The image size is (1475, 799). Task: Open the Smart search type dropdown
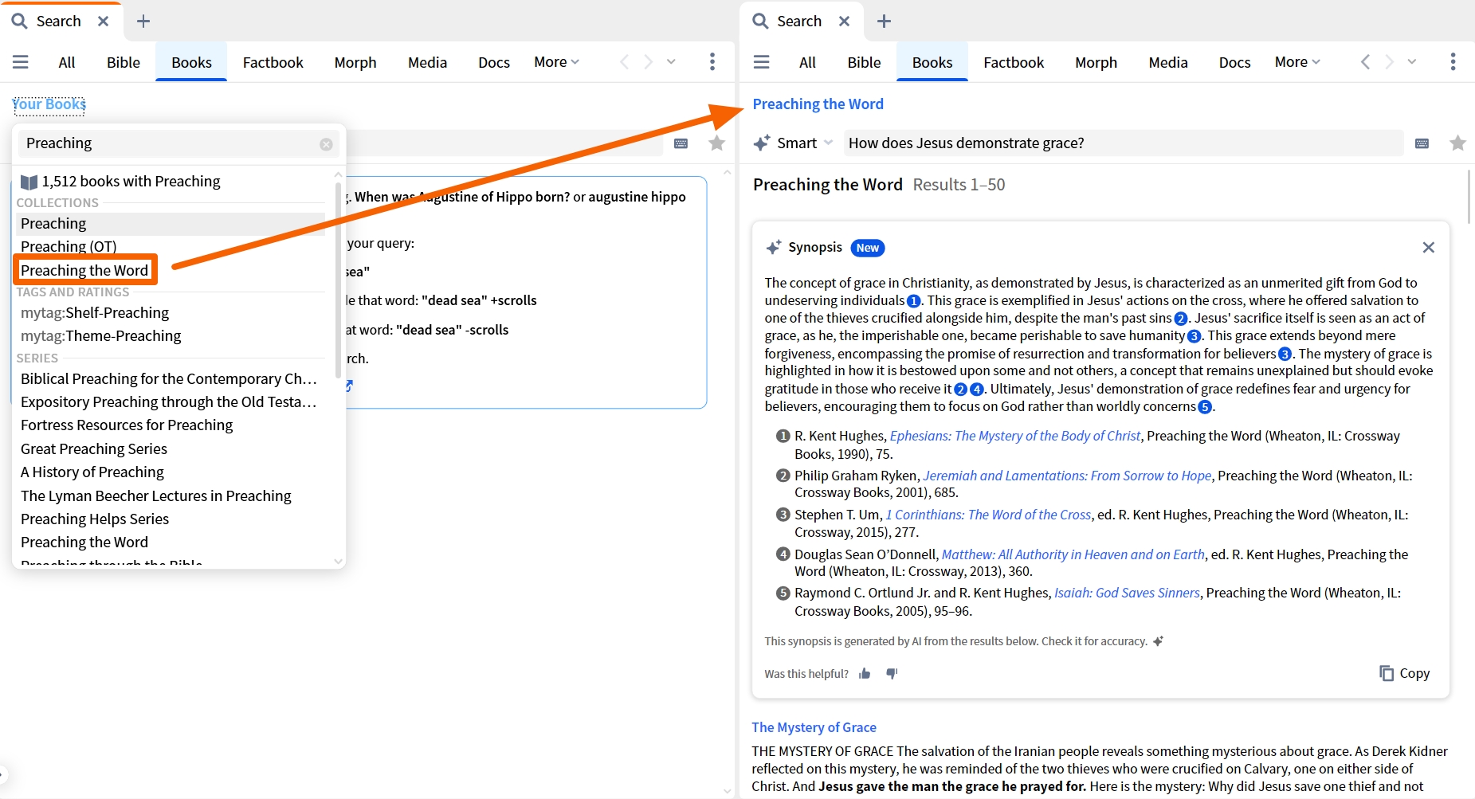(x=829, y=143)
